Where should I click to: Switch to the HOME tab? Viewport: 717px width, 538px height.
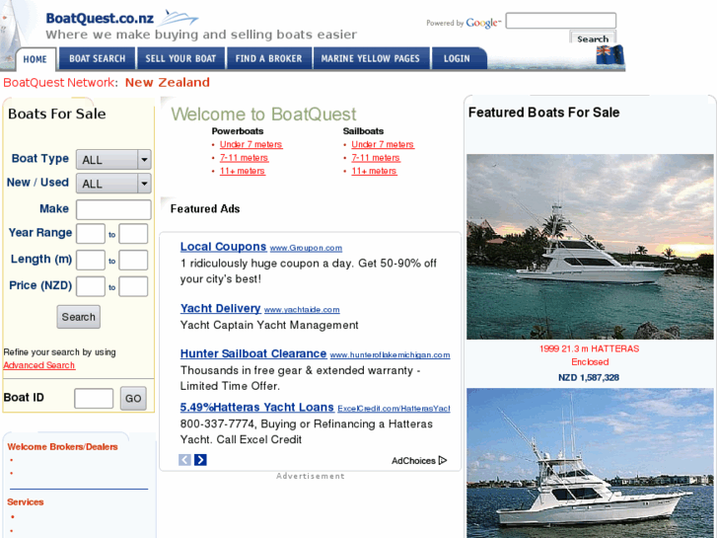click(36, 59)
